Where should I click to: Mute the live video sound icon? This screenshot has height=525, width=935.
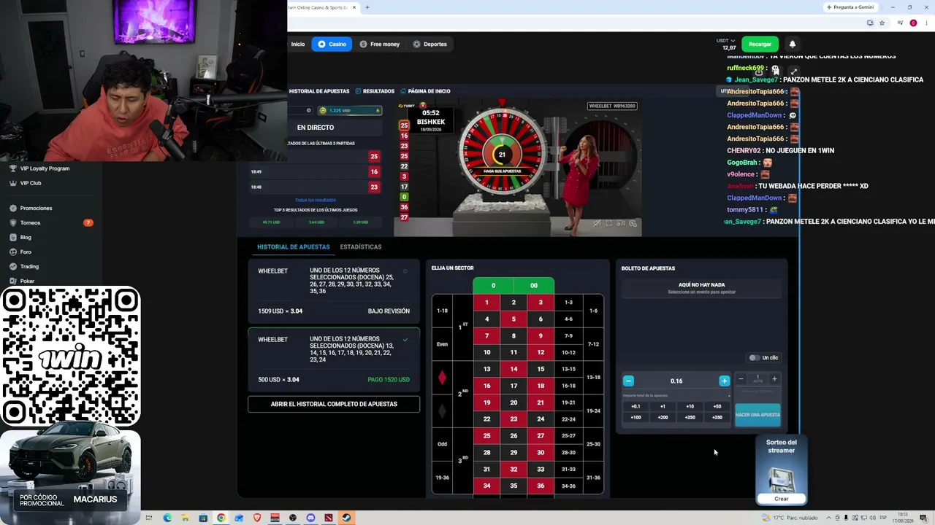tap(597, 223)
